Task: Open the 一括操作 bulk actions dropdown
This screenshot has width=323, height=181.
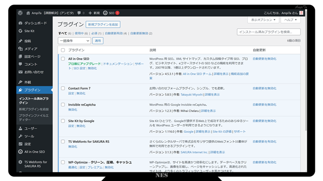Action: click(74, 41)
